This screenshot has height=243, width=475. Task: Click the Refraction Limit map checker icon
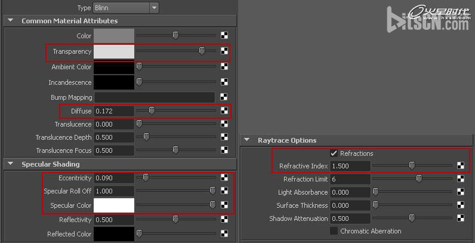tap(461, 179)
